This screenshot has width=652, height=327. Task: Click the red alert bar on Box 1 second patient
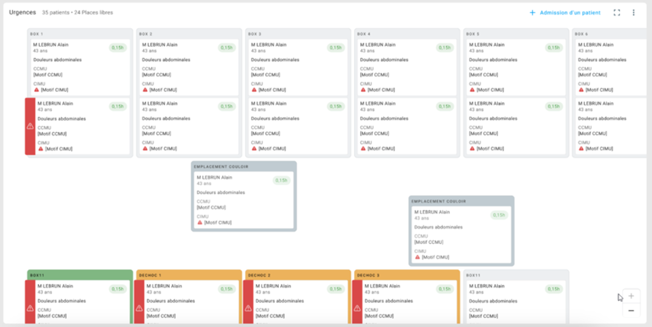point(30,126)
